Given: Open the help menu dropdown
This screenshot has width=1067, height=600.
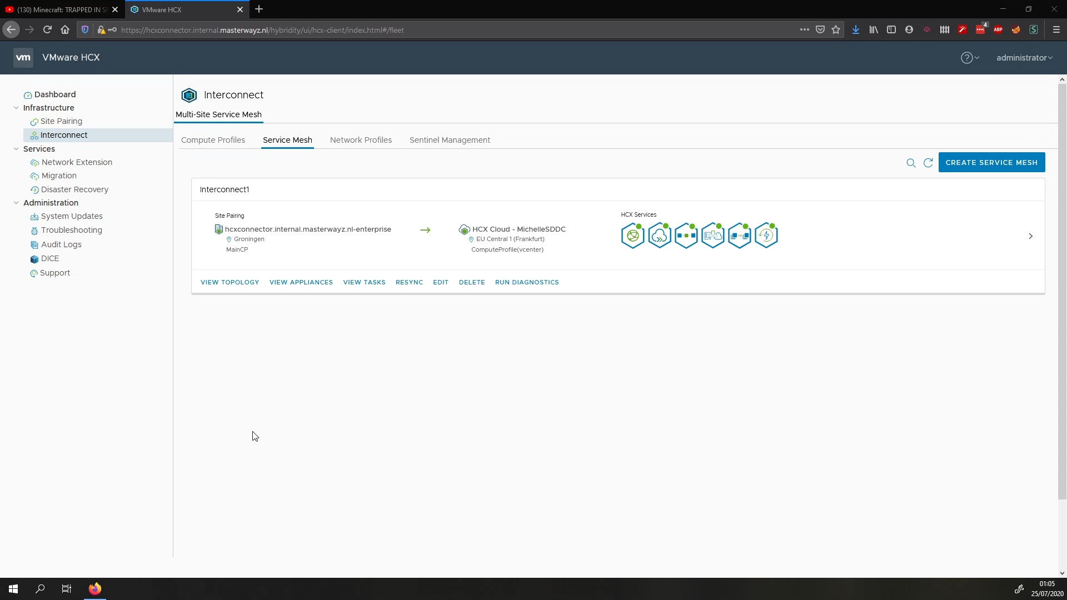Looking at the screenshot, I should click(970, 58).
